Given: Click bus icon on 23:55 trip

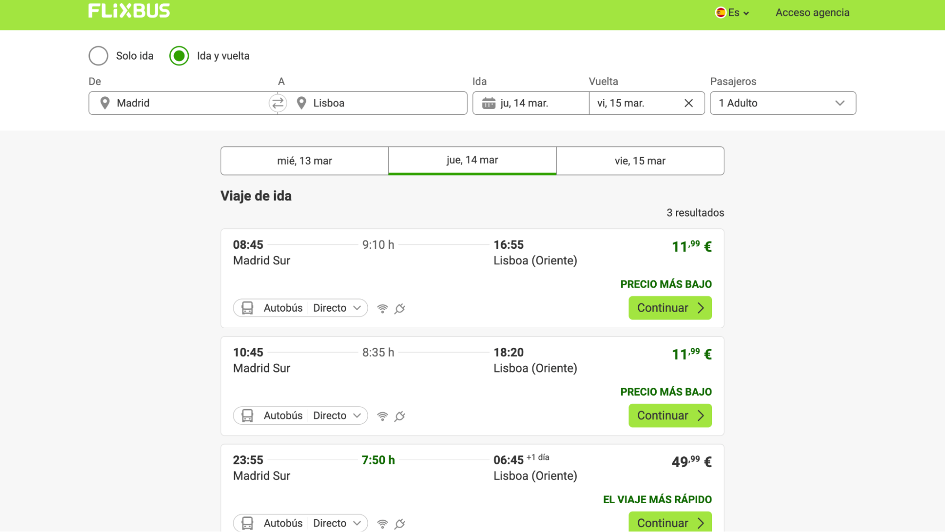Looking at the screenshot, I should click(247, 523).
